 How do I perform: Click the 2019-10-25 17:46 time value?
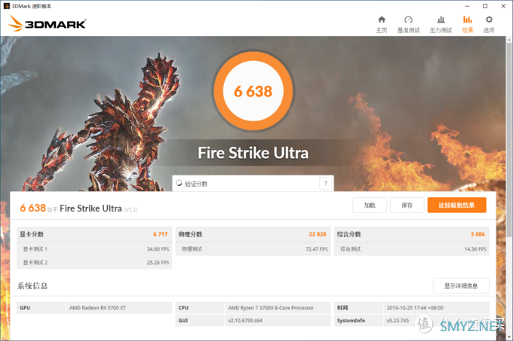click(x=415, y=308)
